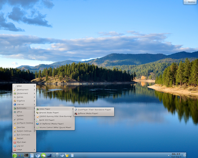Click the FlashPlayer icon in the submenu
The image size is (198, 158).
(x=76, y=110)
